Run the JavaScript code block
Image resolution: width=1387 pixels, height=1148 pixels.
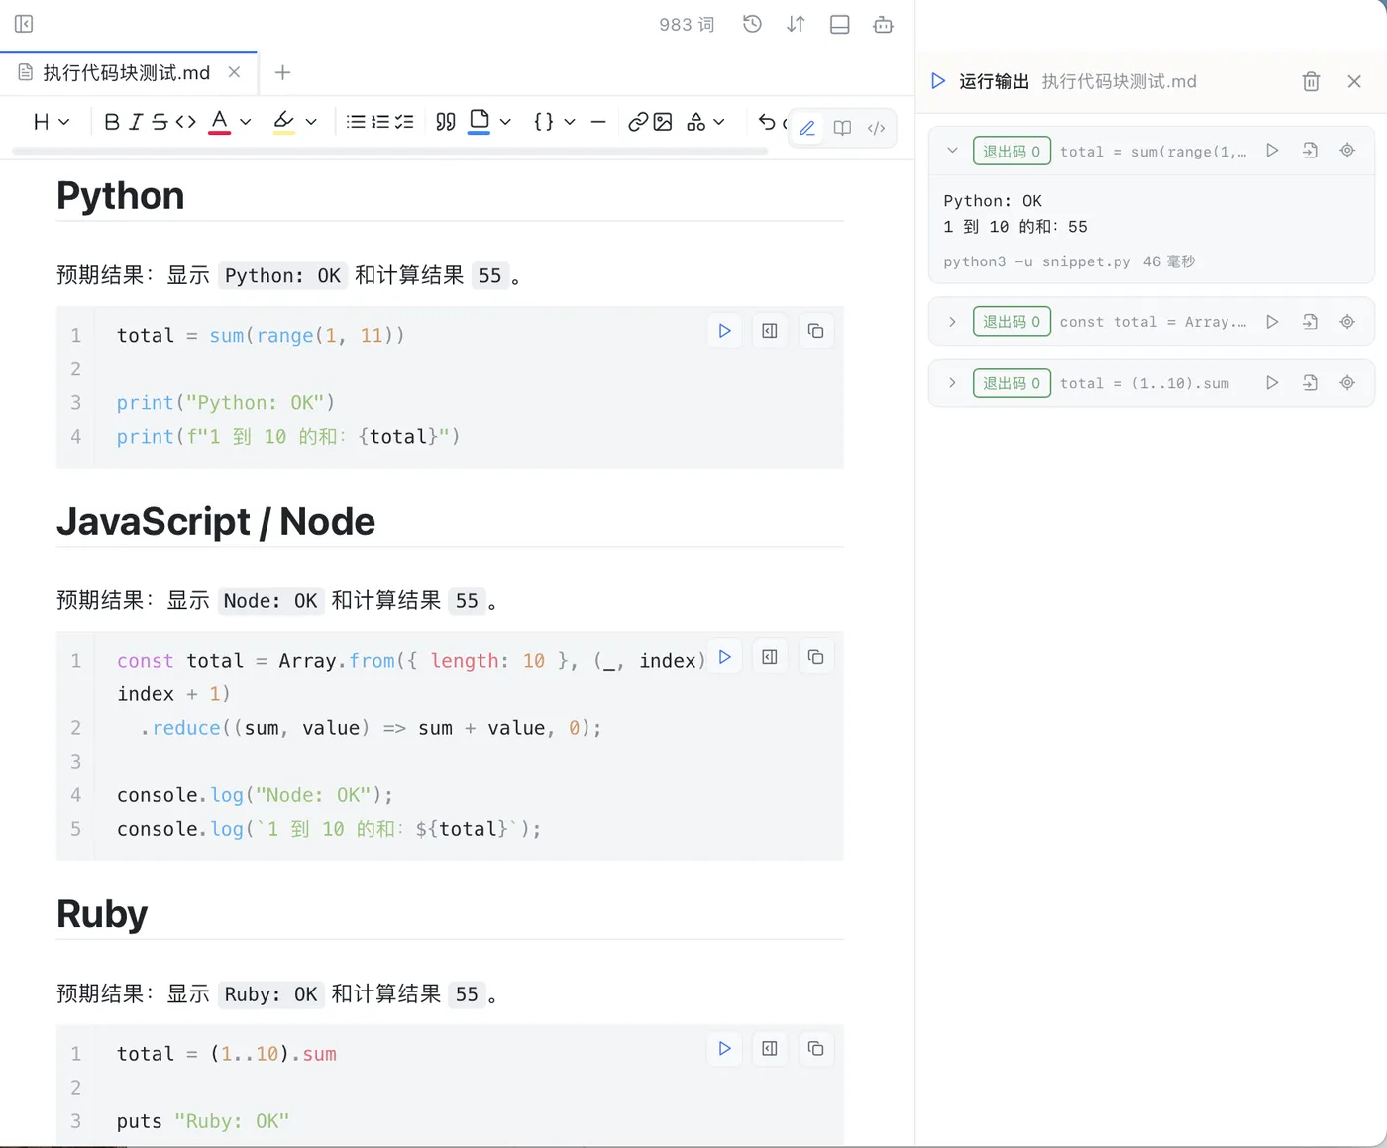point(724,657)
